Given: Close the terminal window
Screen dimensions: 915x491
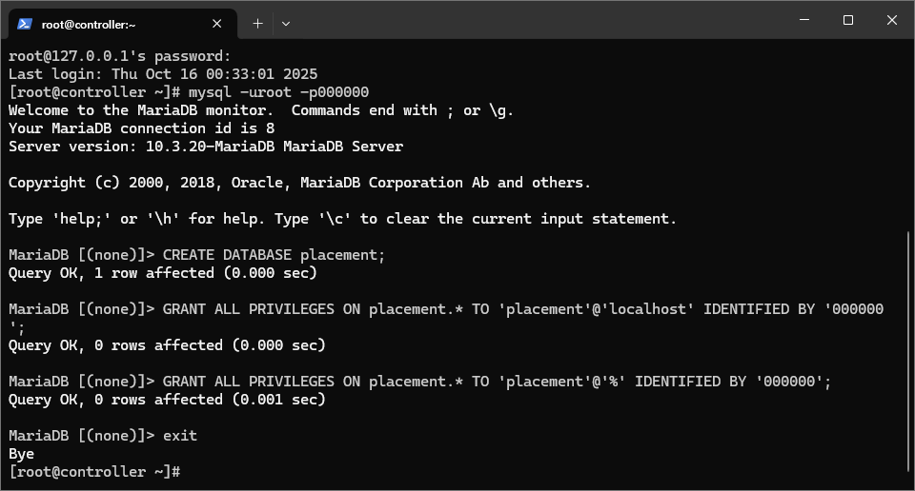Looking at the screenshot, I should (x=892, y=20).
